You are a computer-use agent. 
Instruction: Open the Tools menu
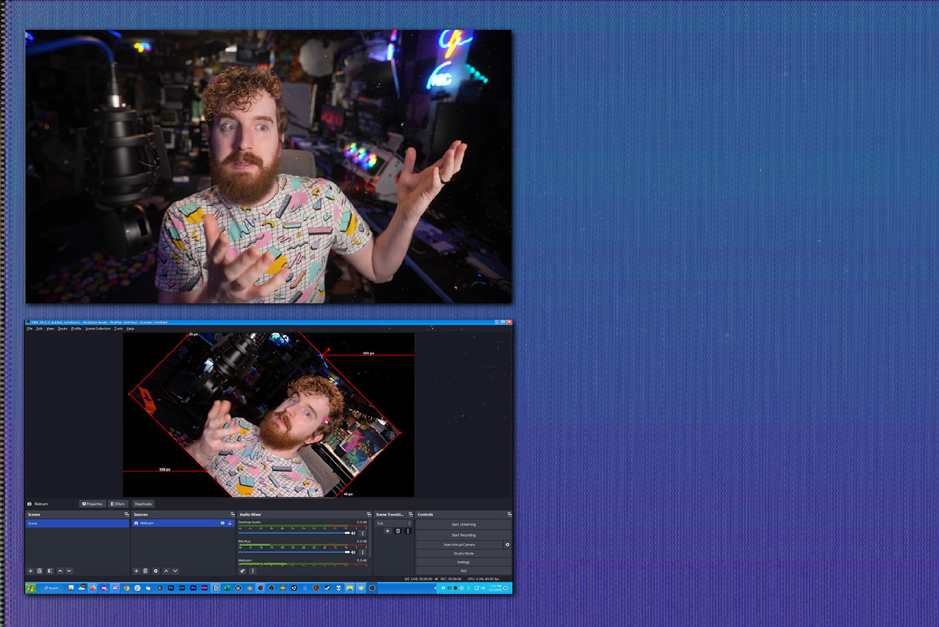click(118, 328)
